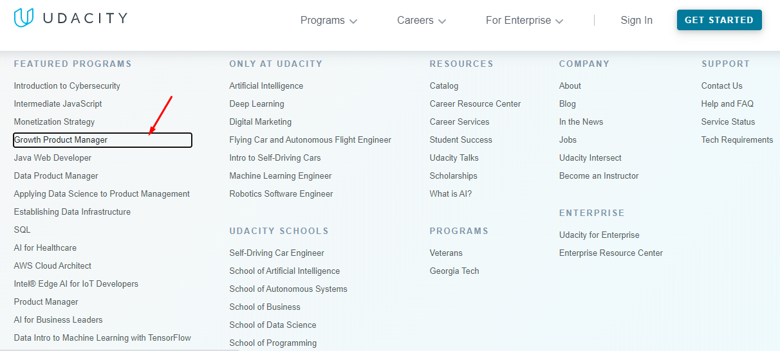
Task: Open the Scholarships page
Action: click(x=454, y=176)
